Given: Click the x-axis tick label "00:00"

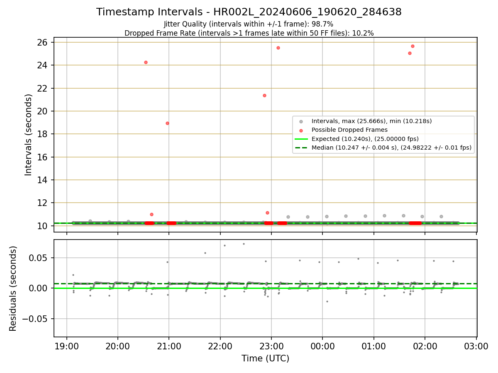Looking at the screenshot, I should click(322, 346).
